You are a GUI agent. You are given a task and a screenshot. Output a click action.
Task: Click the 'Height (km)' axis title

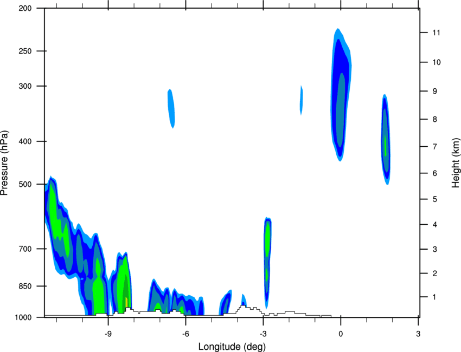pos(456,163)
